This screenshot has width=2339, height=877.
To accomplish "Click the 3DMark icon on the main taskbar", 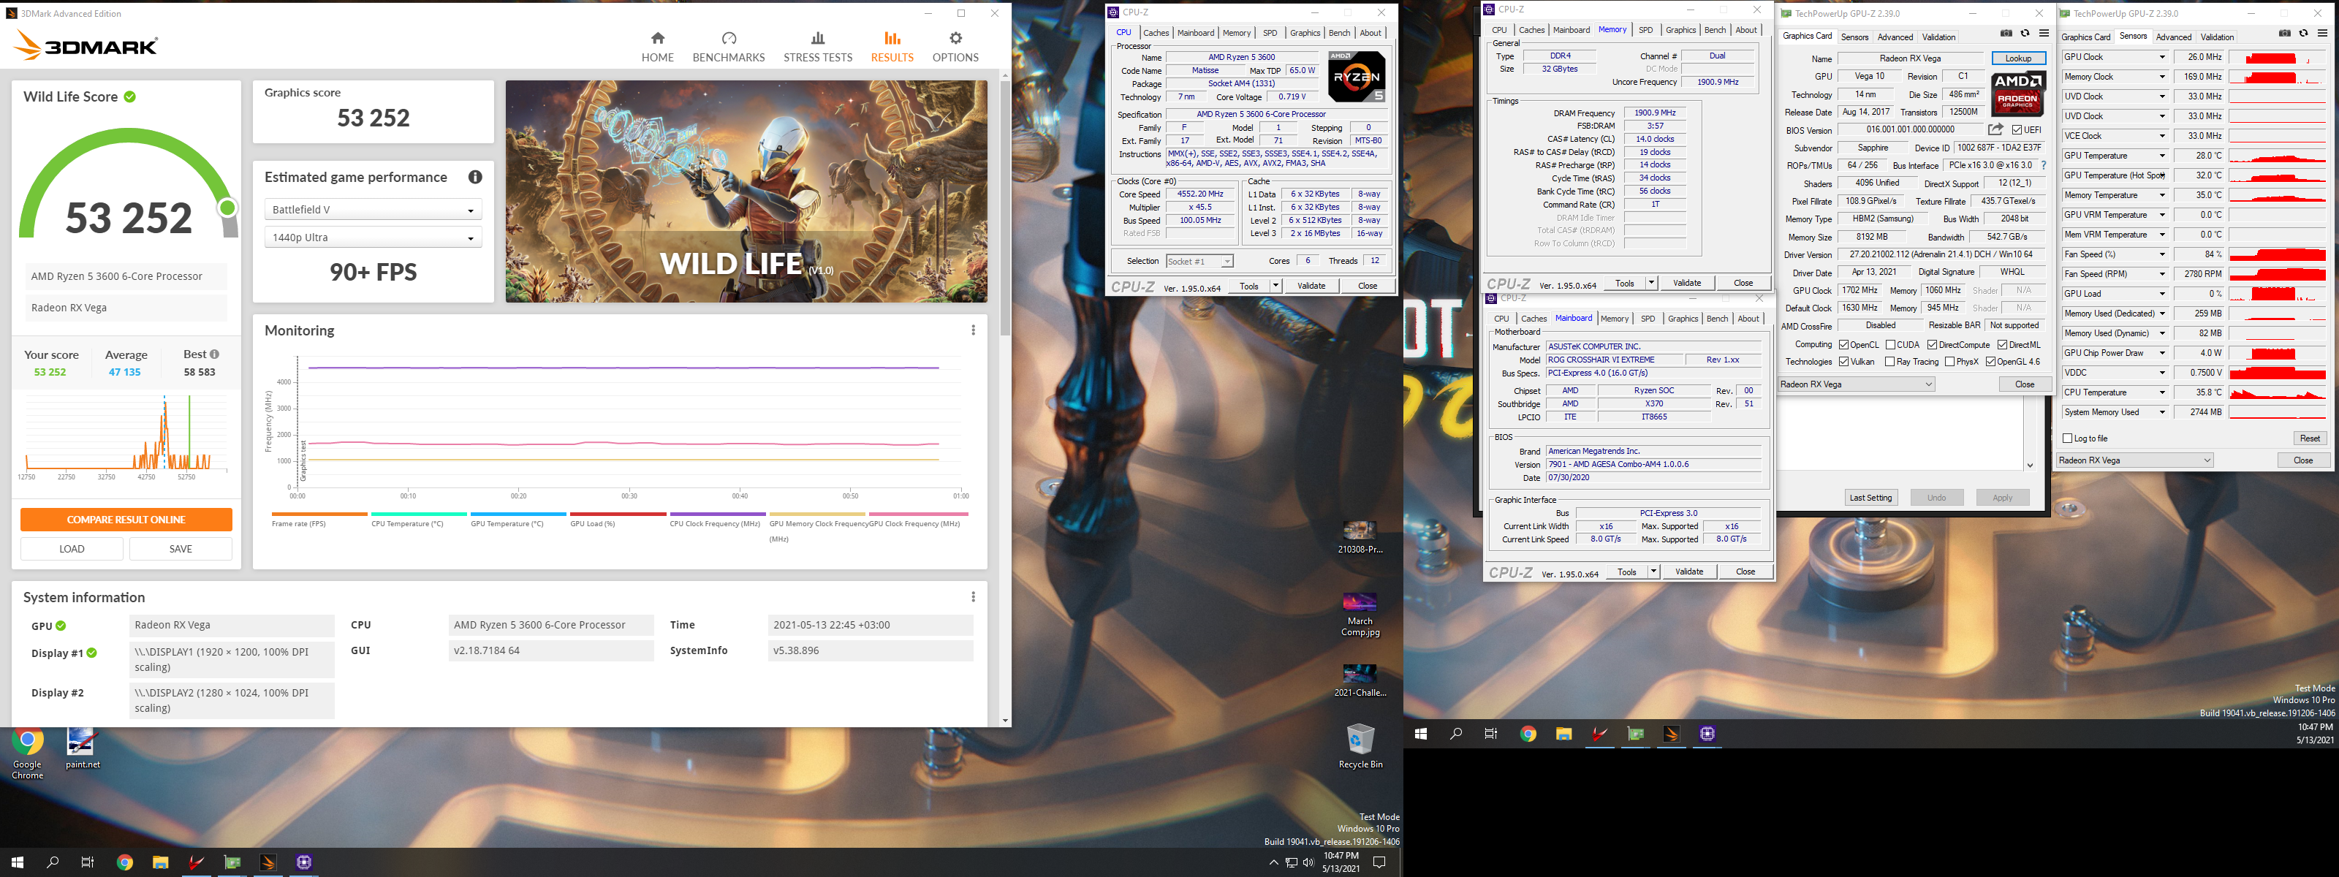I will click(268, 862).
